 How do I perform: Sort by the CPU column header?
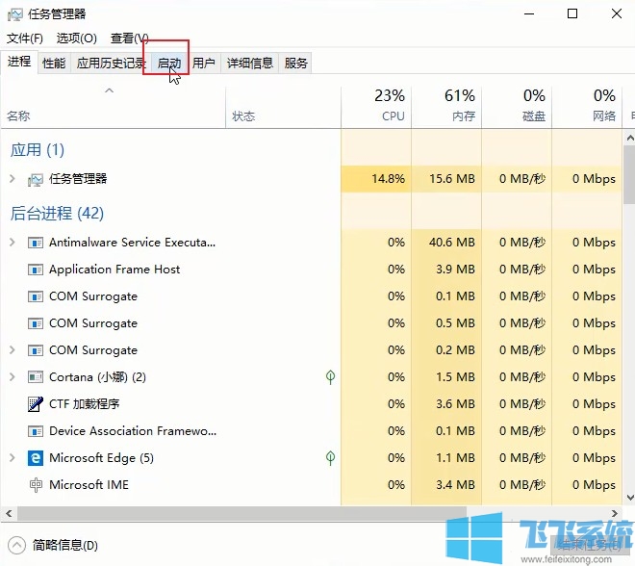[376, 107]
